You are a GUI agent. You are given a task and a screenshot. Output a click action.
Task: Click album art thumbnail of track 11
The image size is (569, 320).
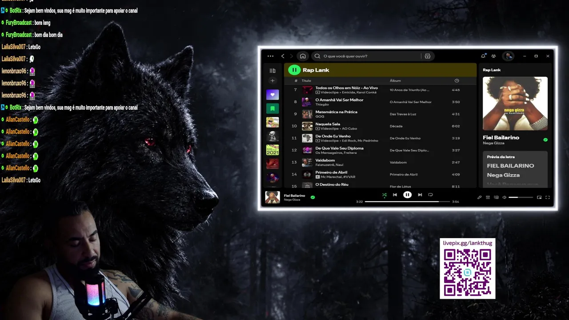click(x=307, y=138)
